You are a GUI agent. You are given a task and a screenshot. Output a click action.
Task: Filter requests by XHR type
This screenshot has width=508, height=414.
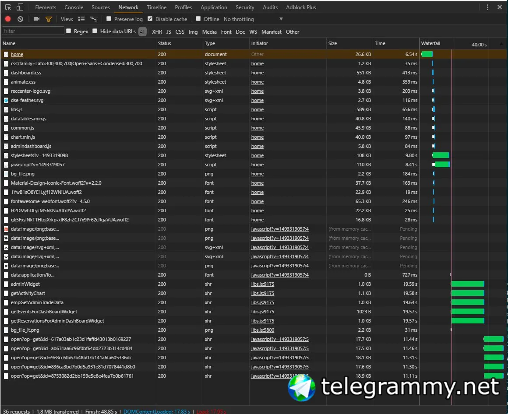pos(157,32)
